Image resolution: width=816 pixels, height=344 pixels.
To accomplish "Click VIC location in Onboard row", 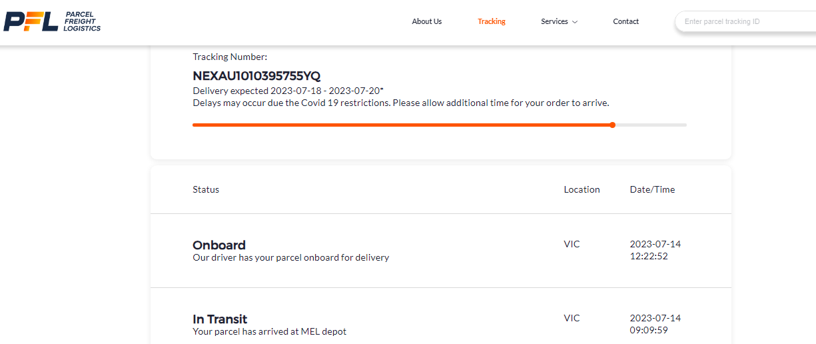I will [572, 244].
